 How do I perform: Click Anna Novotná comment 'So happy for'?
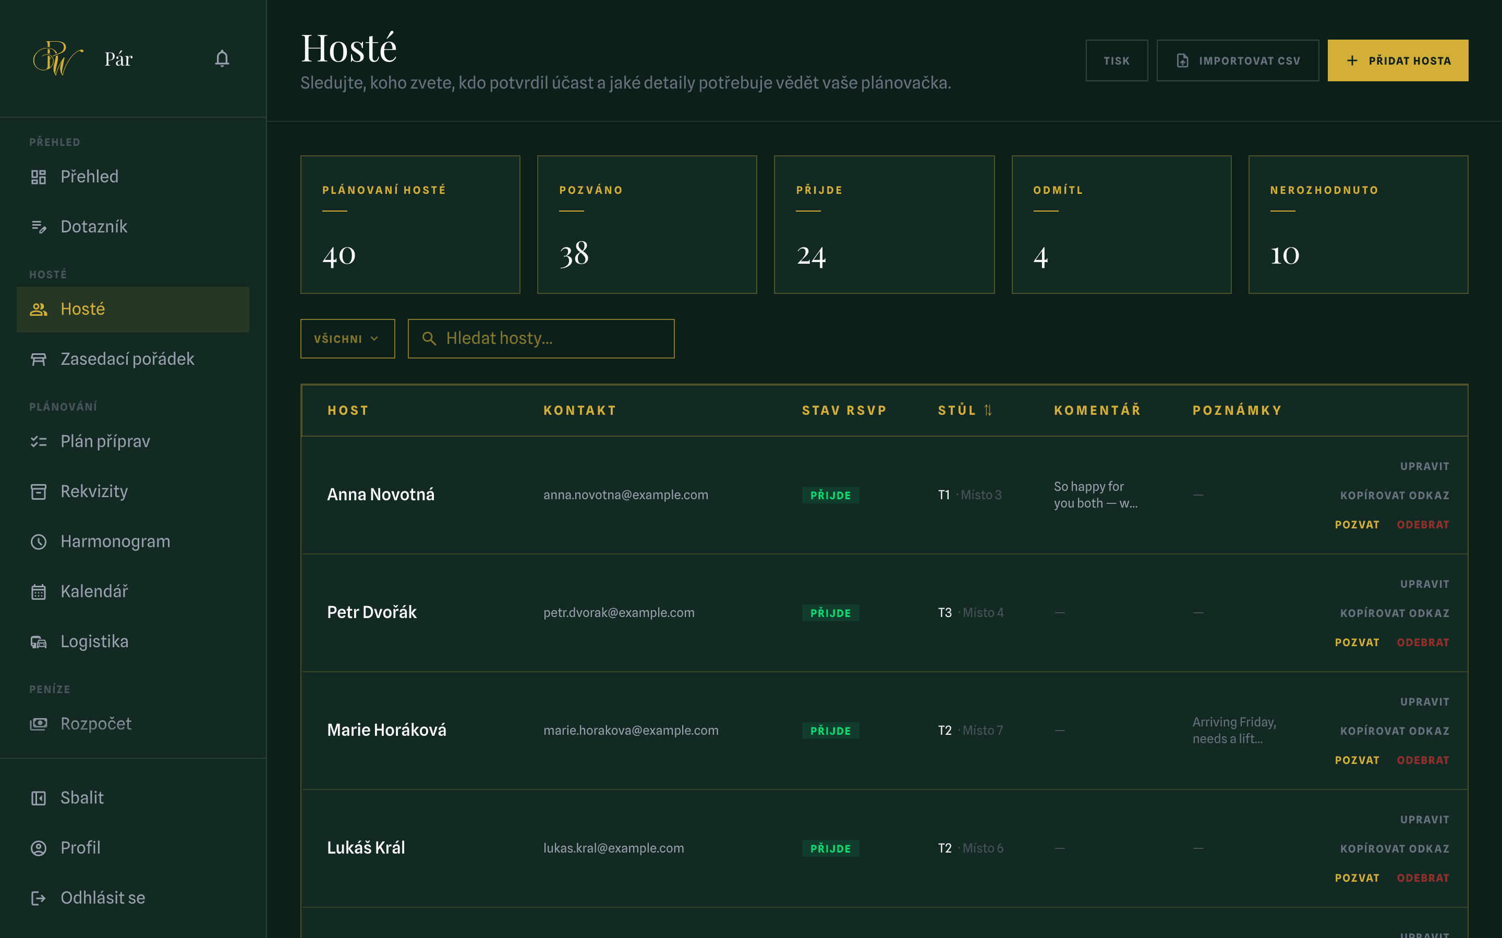(x=1095, y=495)
